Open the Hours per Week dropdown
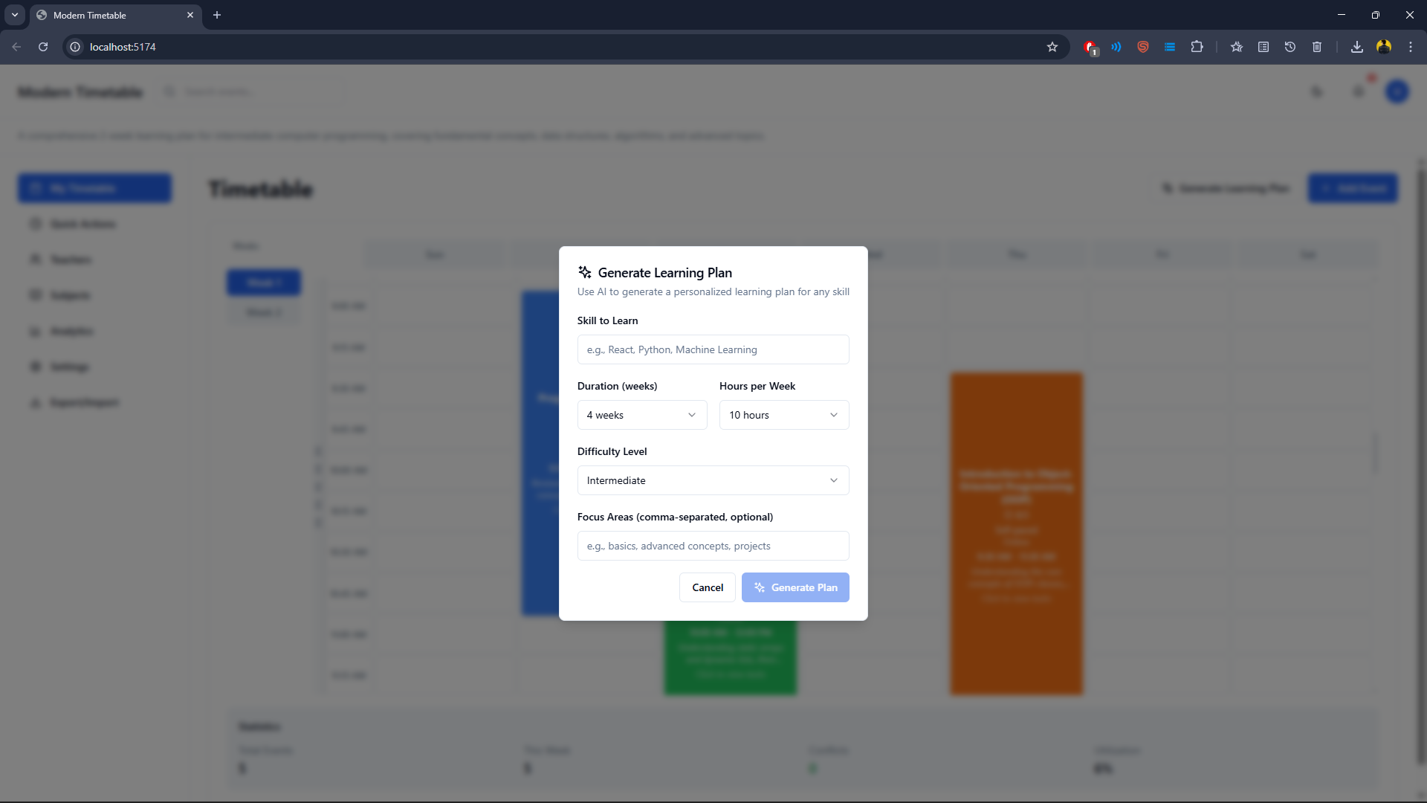Image resolution: width=1427 pixels, height=803 pixels. 783,415
